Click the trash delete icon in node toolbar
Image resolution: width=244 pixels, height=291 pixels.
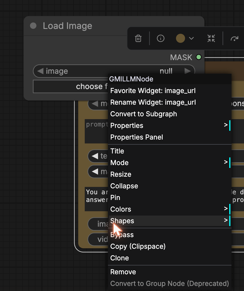coord(138,38)
